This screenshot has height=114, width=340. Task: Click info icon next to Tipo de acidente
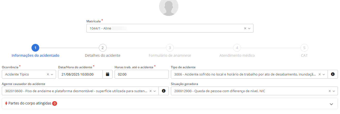(x=333, y=74)
